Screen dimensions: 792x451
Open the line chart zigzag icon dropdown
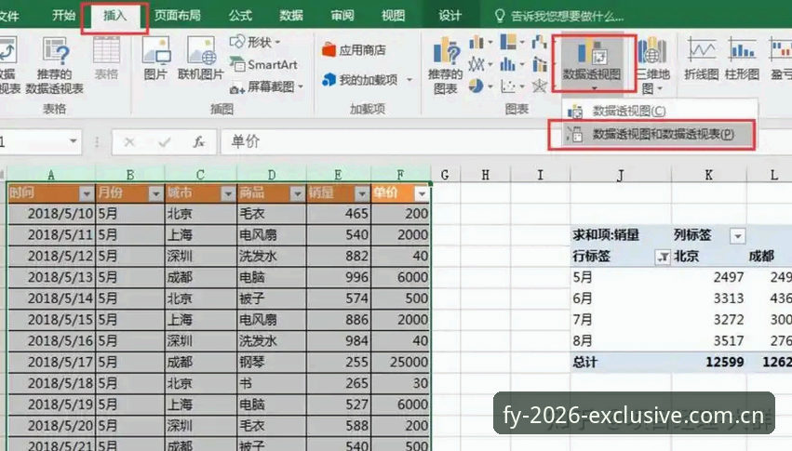tap(480, 64)
